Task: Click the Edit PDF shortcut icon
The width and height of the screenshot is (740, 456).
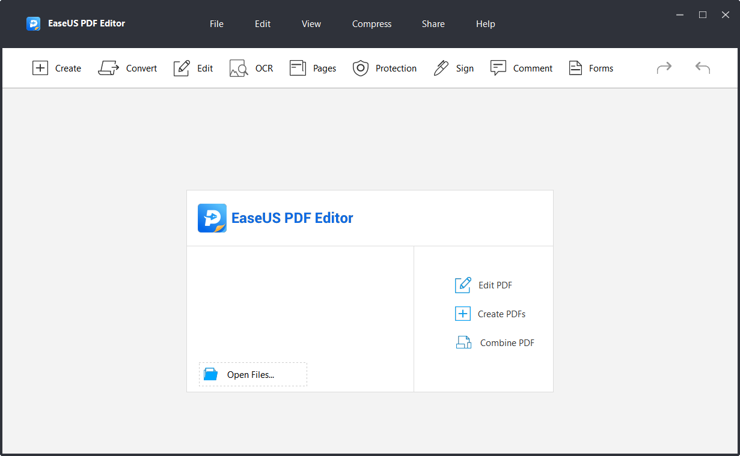Action: pyautogui.click(x=463, y=285)
